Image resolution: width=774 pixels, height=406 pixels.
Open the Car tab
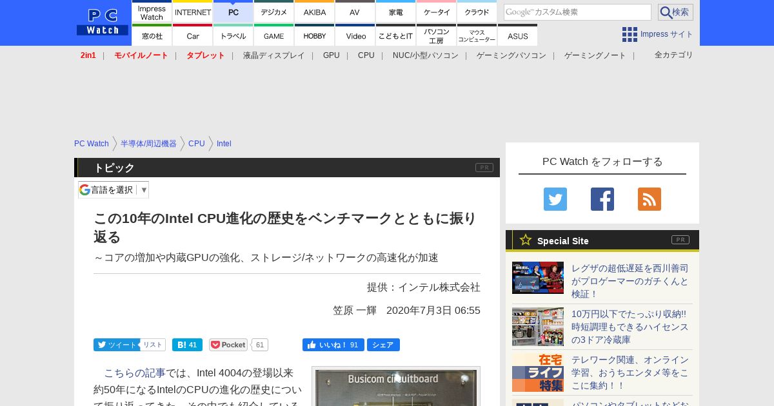tap(193, 35)
